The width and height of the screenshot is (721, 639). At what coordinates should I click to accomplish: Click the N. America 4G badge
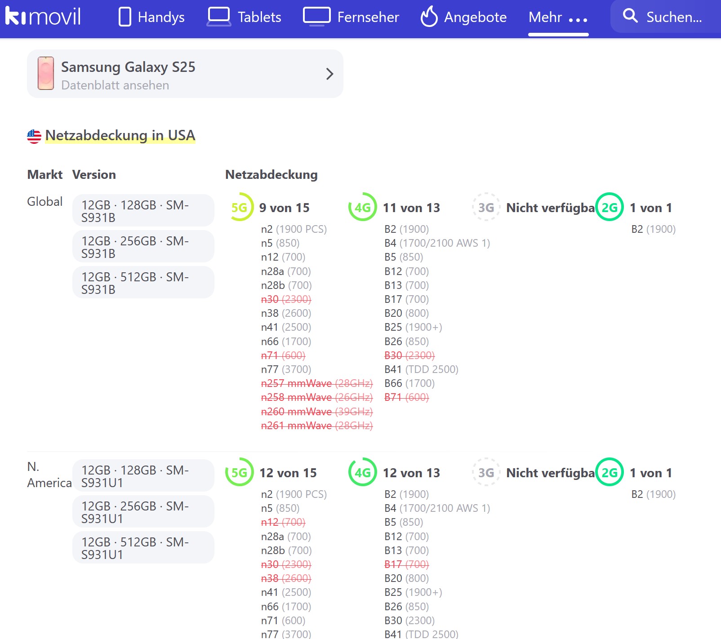tap(362, 472)
